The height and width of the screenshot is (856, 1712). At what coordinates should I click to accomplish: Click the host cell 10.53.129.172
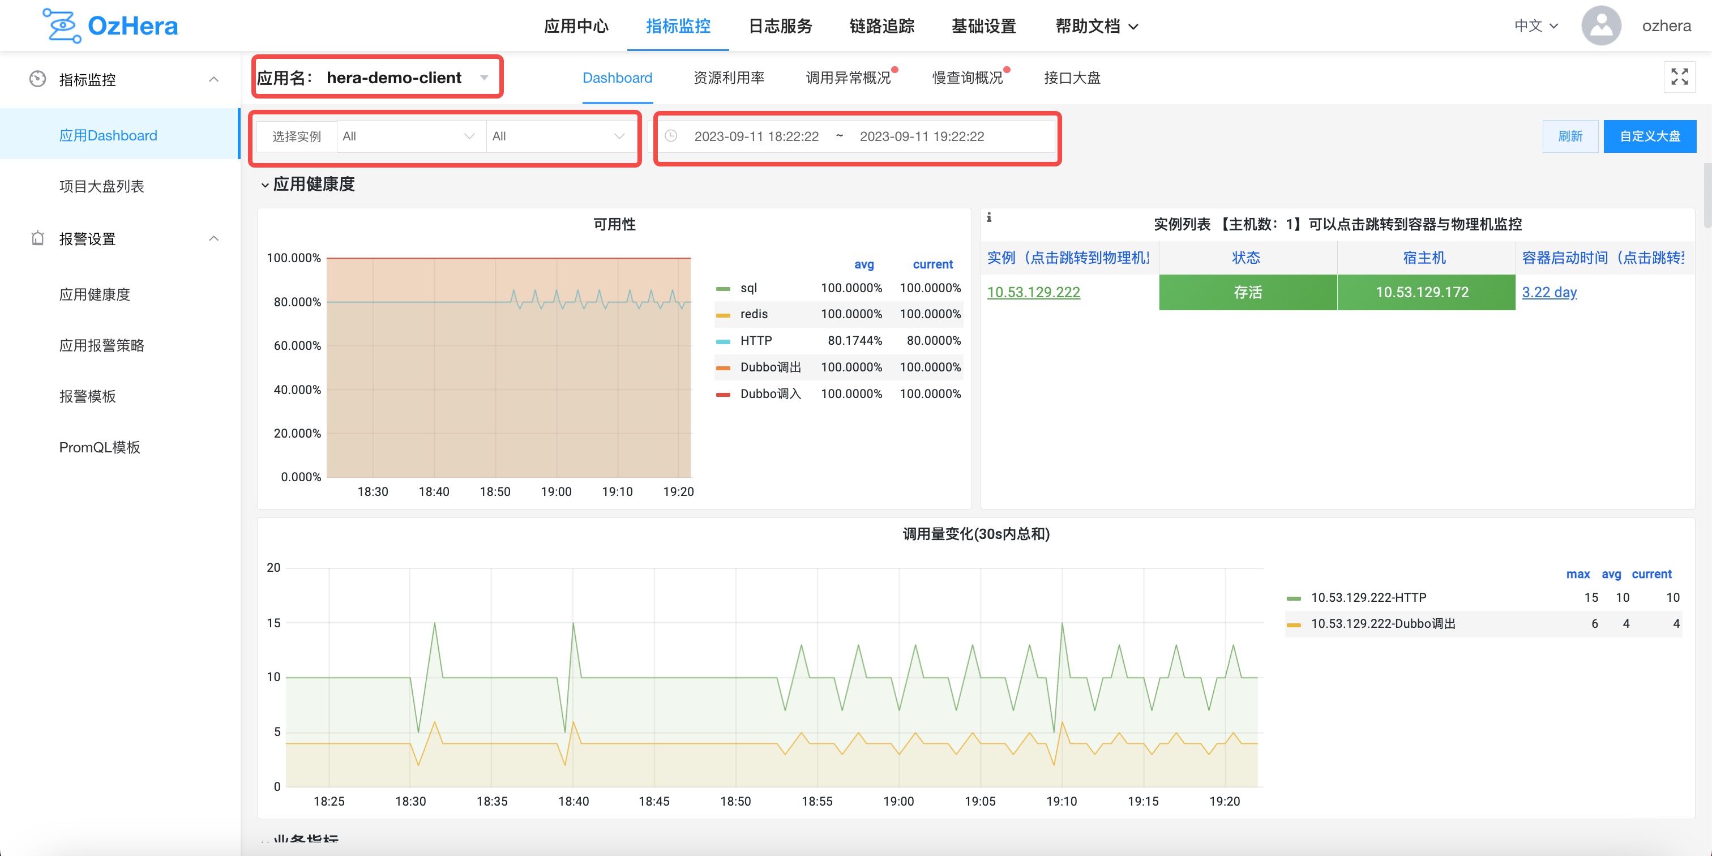point(1426,293)
